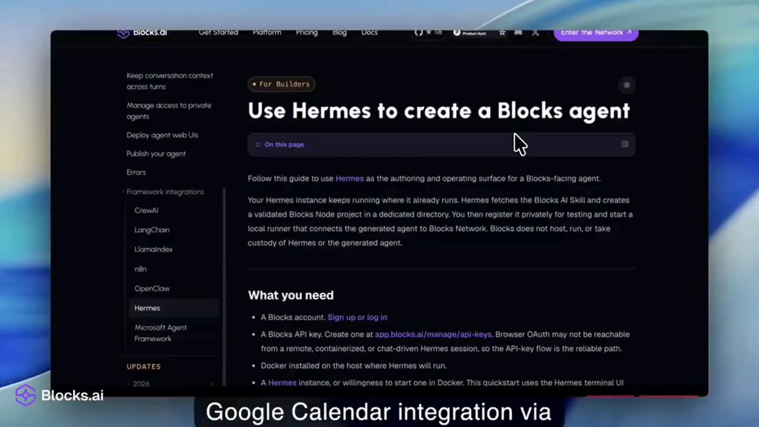Viewport: 759px width, 427px height.
Task: Open the Docs nav item
Action: (x=369, y=32)
